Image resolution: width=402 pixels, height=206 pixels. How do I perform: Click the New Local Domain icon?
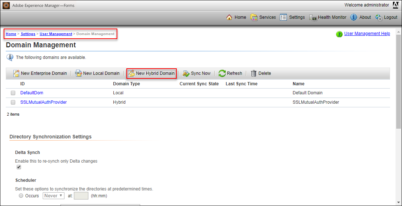click(x=79, y=73)
